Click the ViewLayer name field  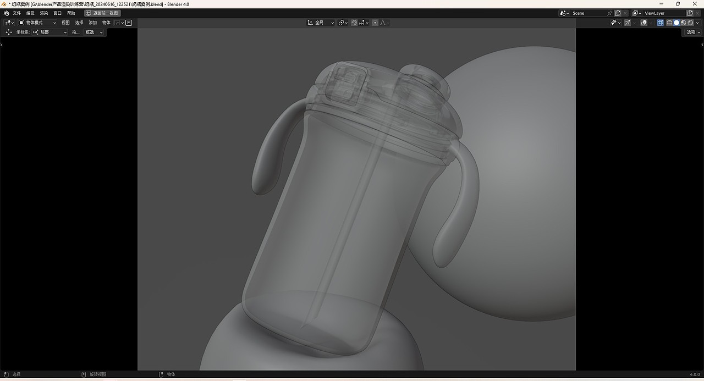[664, 13]
